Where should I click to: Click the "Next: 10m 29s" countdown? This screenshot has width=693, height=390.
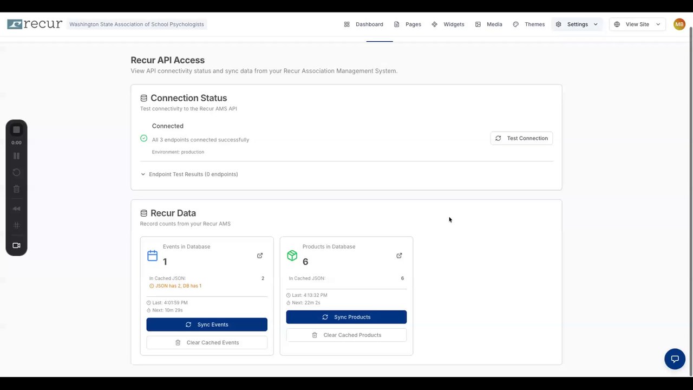[165, 310]
